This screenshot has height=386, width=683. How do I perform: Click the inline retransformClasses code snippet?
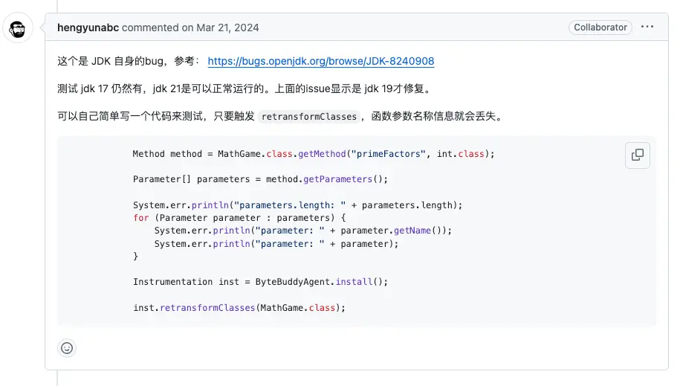click(x=309, y=117)
